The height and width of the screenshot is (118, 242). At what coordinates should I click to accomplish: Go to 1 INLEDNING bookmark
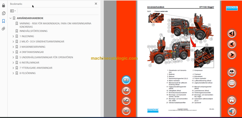[x=27, y=37]
